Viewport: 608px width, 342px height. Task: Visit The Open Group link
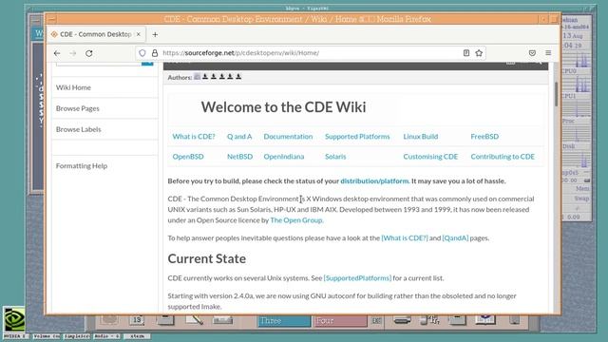pos(295,220)
